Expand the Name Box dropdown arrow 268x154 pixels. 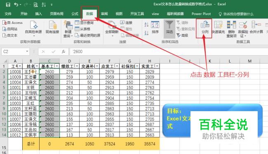(27, 51)
